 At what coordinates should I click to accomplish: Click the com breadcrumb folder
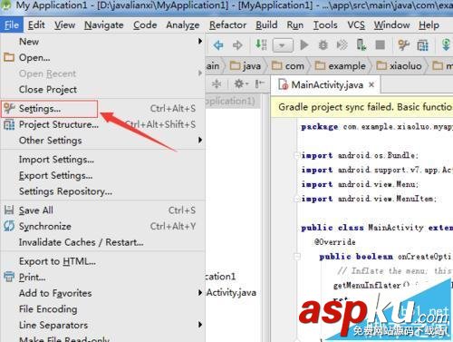coord(288,66)
